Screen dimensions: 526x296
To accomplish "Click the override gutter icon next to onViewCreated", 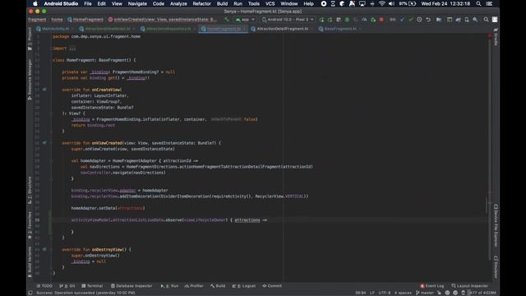I will pyautogui.click(x=44, y=142).
